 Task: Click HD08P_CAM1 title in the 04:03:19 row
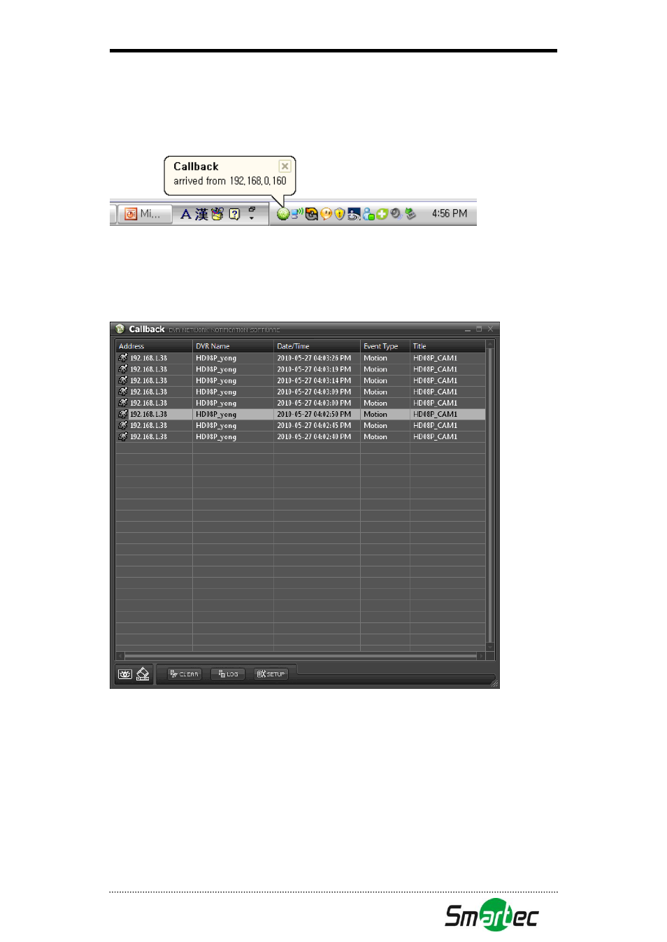[435, 369]
